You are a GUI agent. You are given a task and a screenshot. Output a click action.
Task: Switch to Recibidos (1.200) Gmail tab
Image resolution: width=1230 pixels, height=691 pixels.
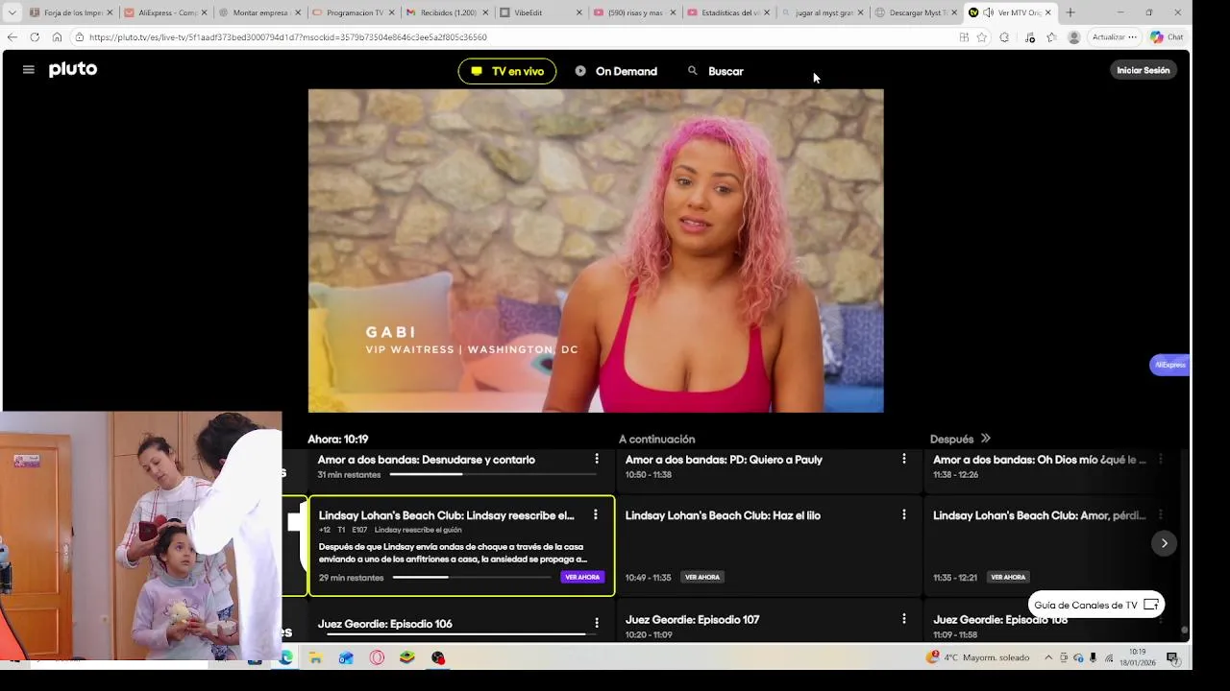coord(449,12)
